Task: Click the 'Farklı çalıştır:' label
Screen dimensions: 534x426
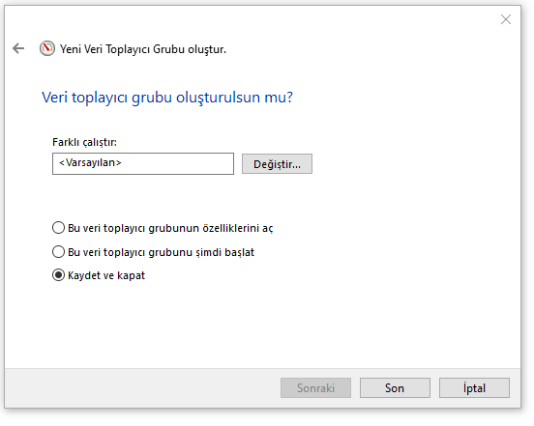Action: pos(84,142)
